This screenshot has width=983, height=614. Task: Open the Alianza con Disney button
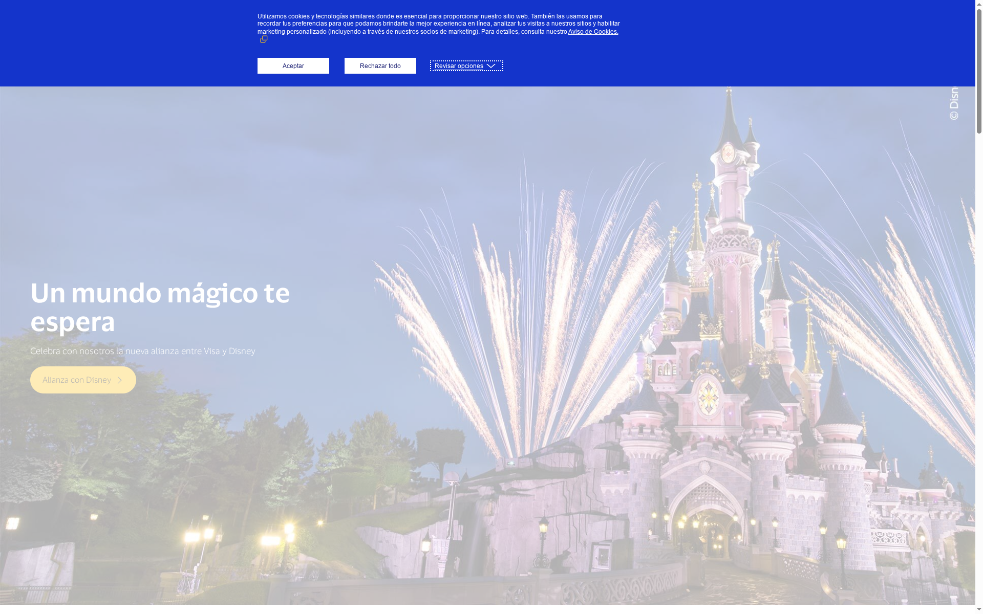tap(83, 380)
